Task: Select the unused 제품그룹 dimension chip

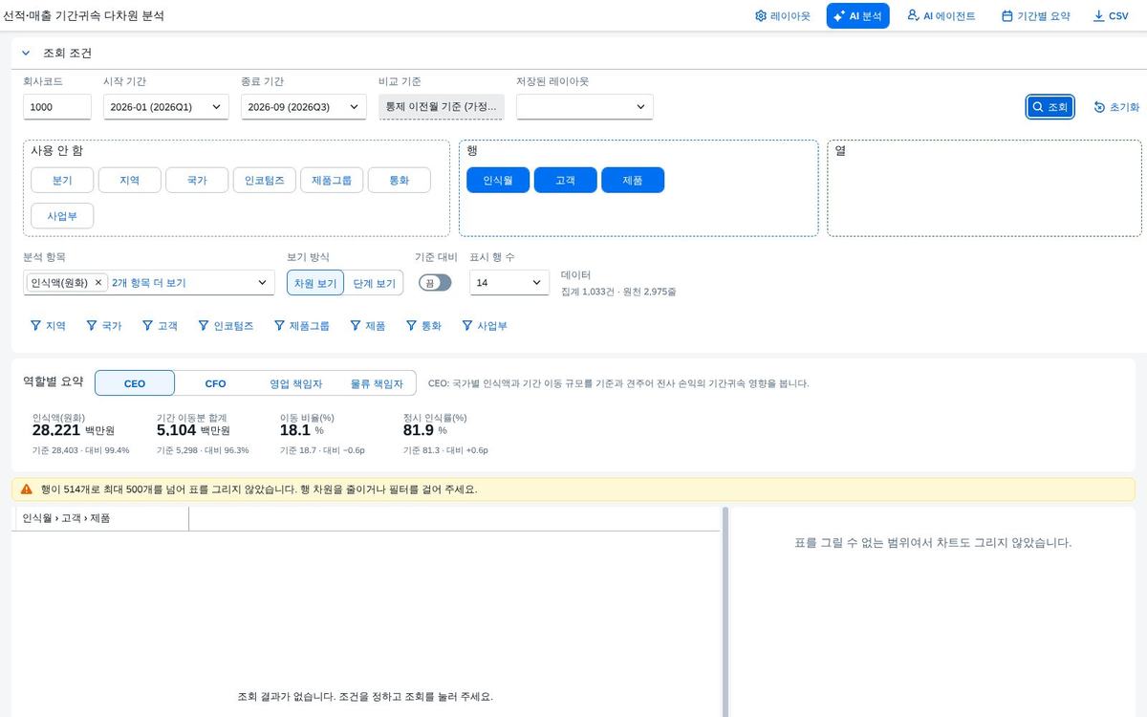Action: point(332,180)
